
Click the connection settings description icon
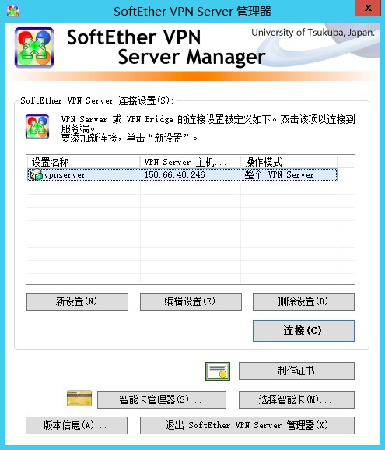pos(37,127)
